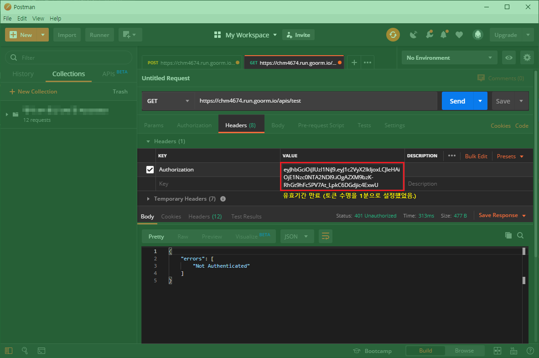Open the request Params tab

[154, 125]
